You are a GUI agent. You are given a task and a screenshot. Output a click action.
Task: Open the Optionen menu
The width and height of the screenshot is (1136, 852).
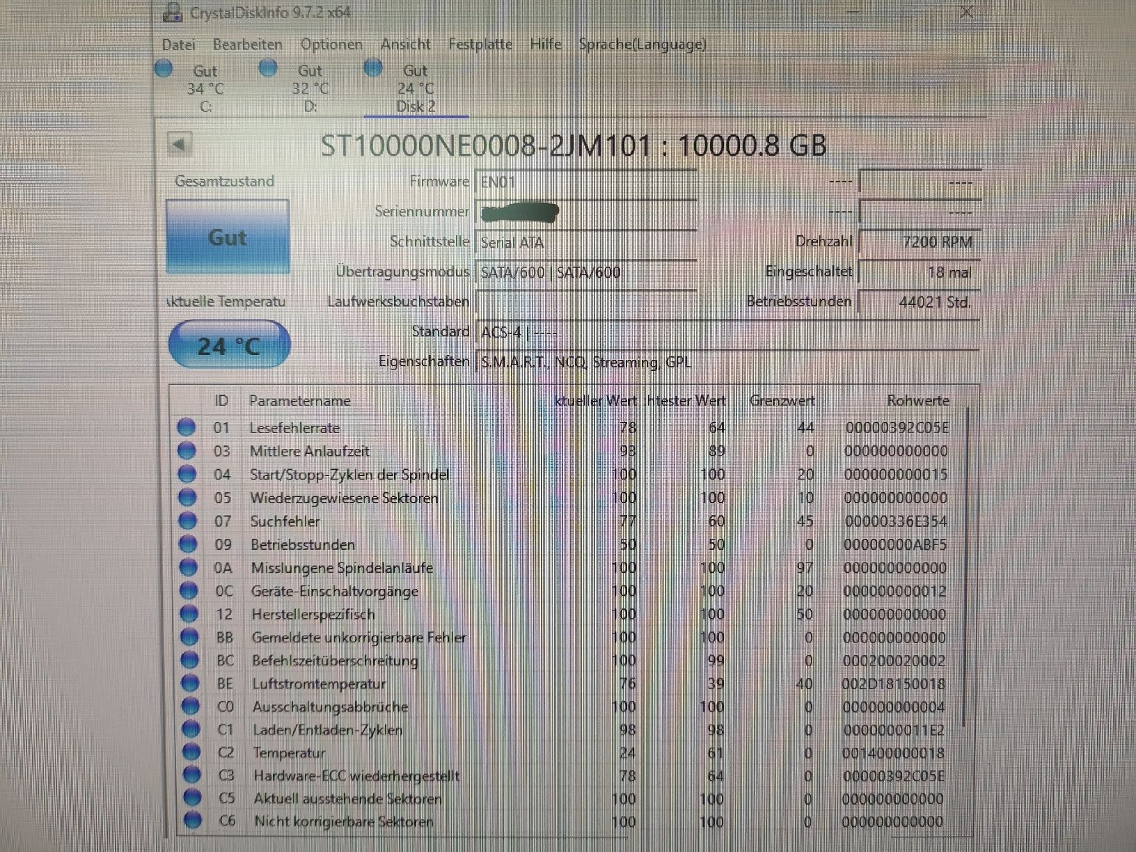331,45
